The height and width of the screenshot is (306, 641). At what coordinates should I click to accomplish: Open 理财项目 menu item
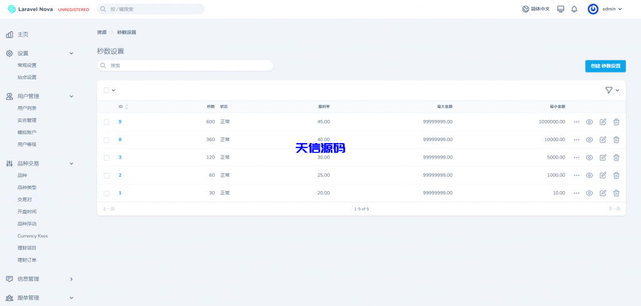tap(27, 248)
